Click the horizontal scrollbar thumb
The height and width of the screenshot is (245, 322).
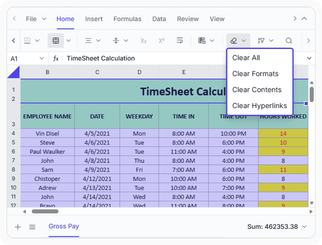pyautogui.click(x=45, y=211)
